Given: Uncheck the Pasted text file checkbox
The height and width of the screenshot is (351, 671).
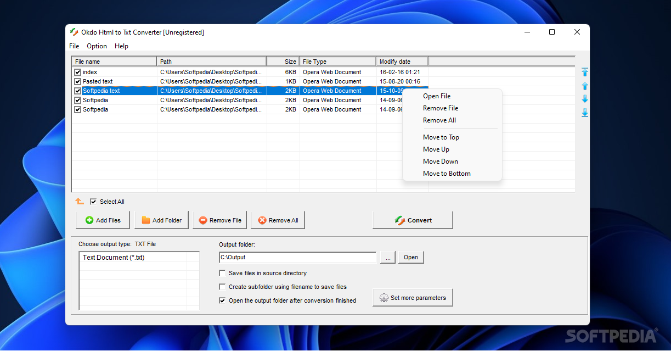Looking at the screenshot, I should pyautogui.click(x=77, y=81).
